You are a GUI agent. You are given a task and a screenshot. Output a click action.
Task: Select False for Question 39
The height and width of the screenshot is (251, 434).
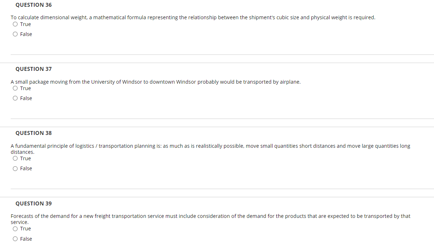pos(15,239)
